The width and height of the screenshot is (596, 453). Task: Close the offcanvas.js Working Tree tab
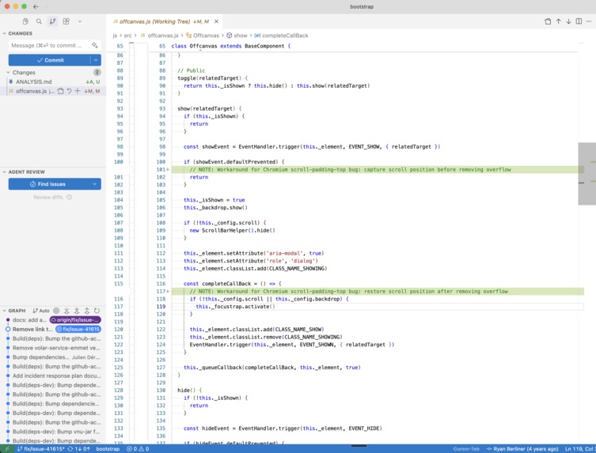tap(216, 21)
